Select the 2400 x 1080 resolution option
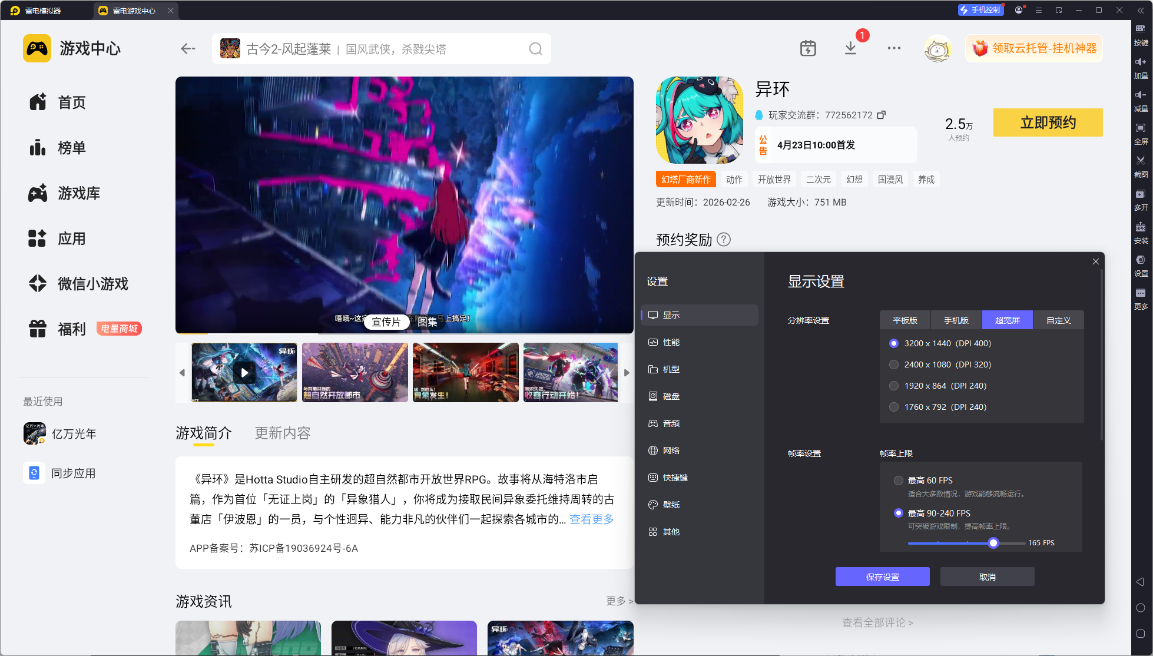1153x656 pixels. [894, 365]
